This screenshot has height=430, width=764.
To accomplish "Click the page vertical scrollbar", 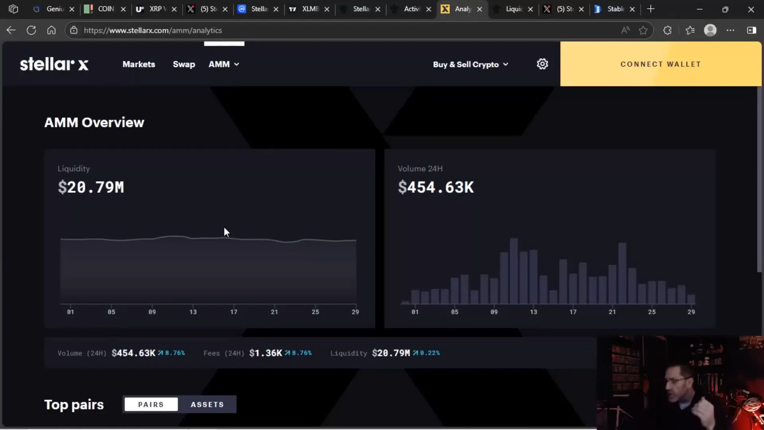I will [x=760, y=179].
